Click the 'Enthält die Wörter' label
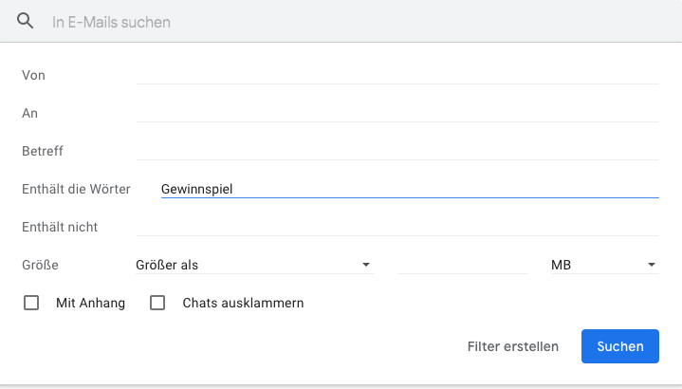The image size is (682, 389). click(76, 189)
